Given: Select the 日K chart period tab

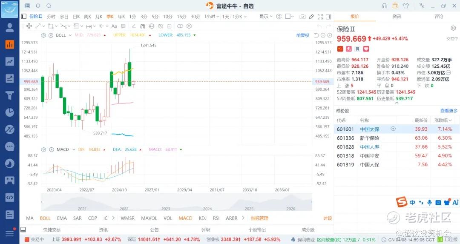Looking at the screenshot, I should tap(76, 17).
